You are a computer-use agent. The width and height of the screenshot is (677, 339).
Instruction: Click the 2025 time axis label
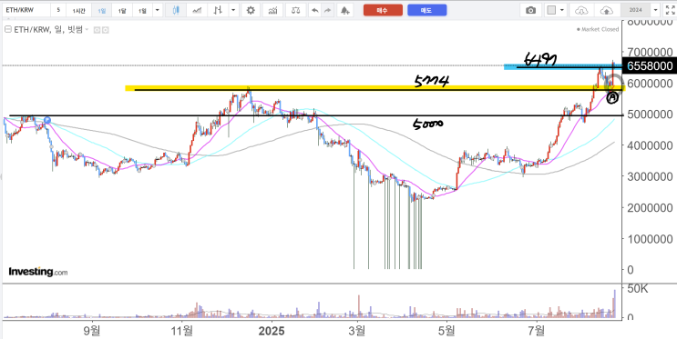(272, 331)
